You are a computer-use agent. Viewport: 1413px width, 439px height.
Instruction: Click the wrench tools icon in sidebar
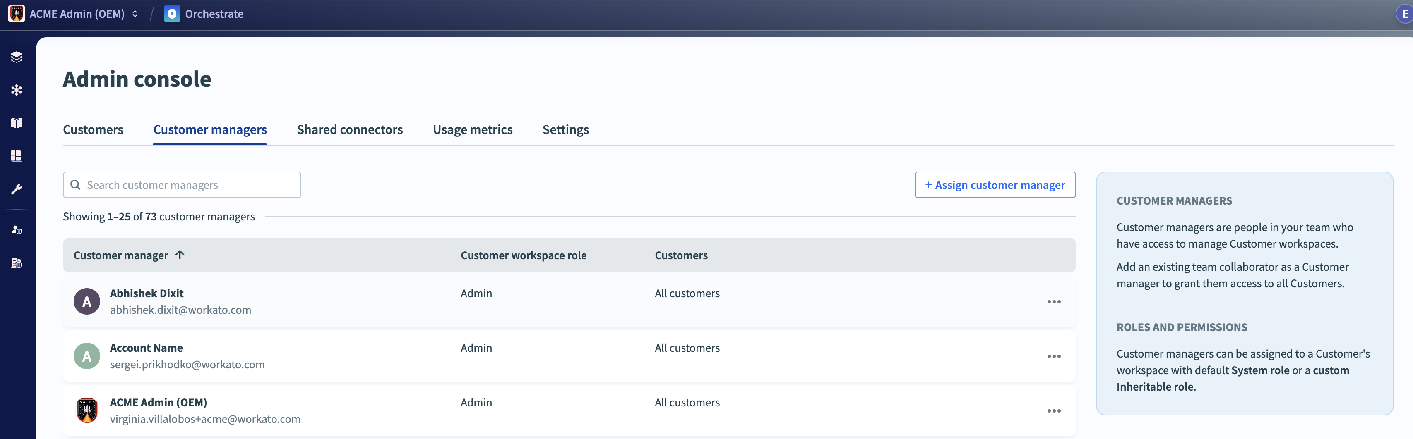click(17, 190)
